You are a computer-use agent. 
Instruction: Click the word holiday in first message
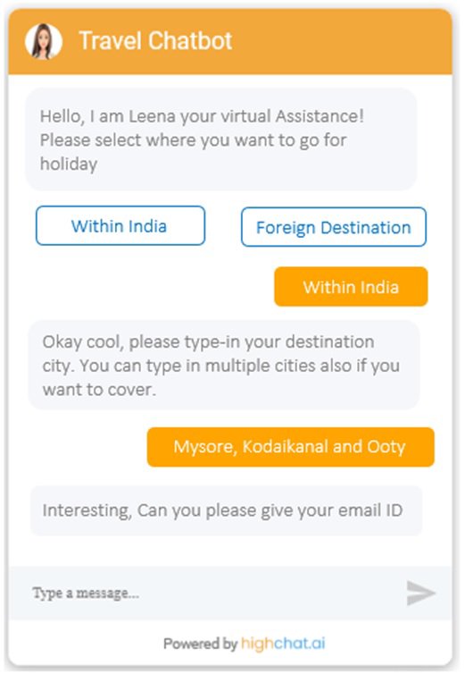(69, 164)
